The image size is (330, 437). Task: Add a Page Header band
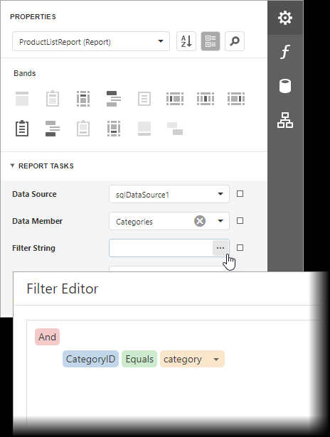[83, 99]
